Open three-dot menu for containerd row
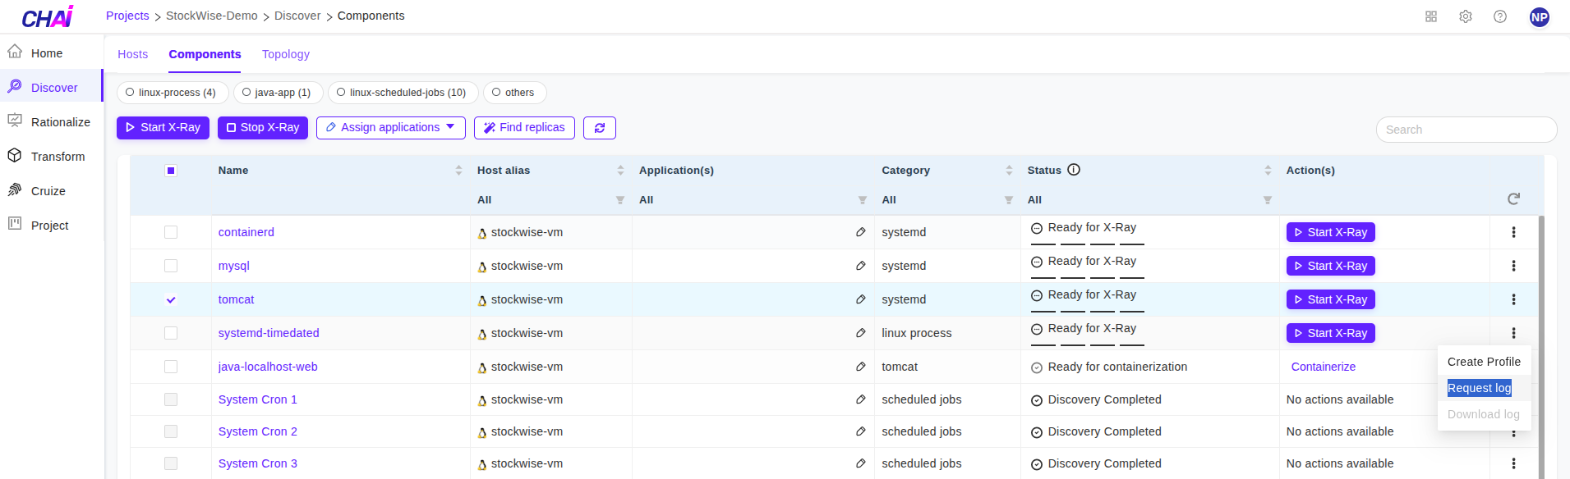 [x=1513, y=232]
